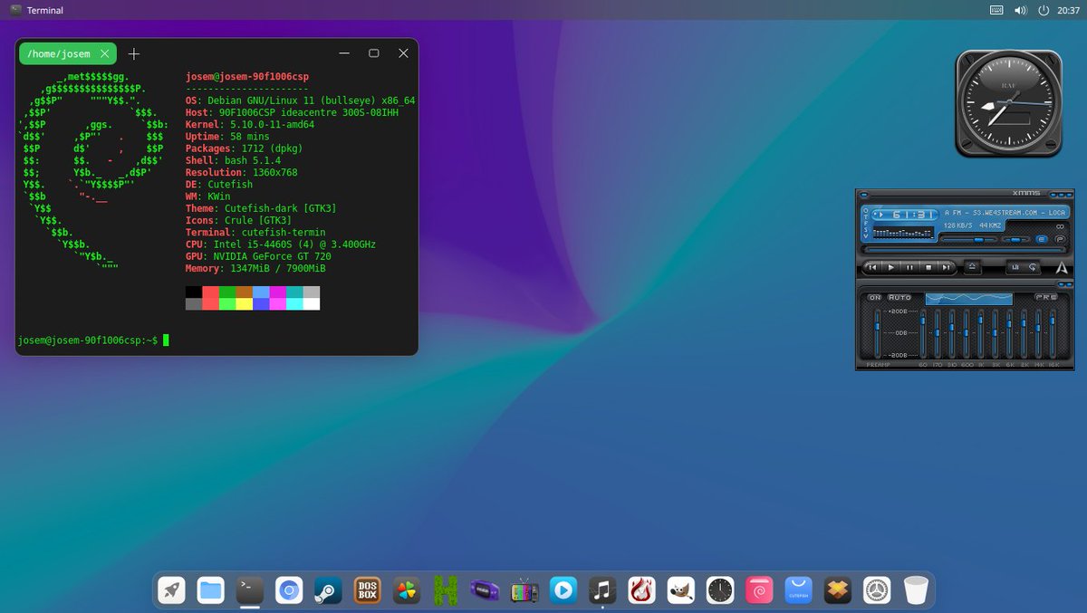Open the Trash in the dock

[x=916, y=590]
